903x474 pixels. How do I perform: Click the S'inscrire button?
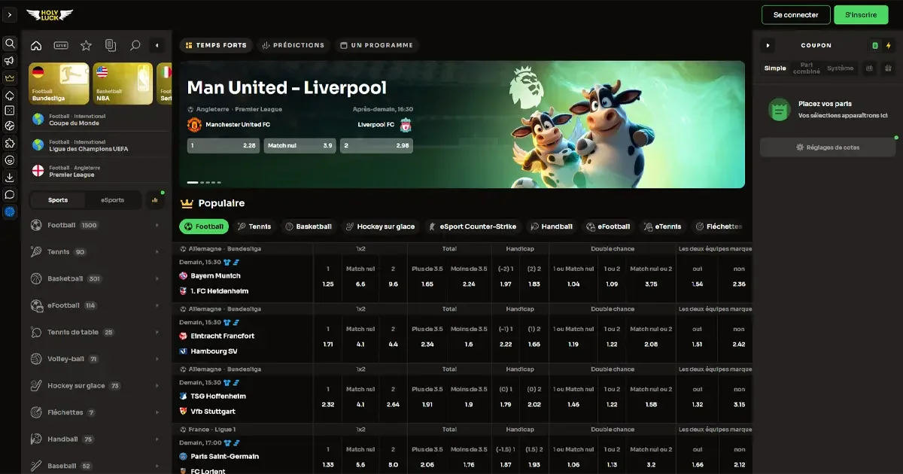click(861, 15)
